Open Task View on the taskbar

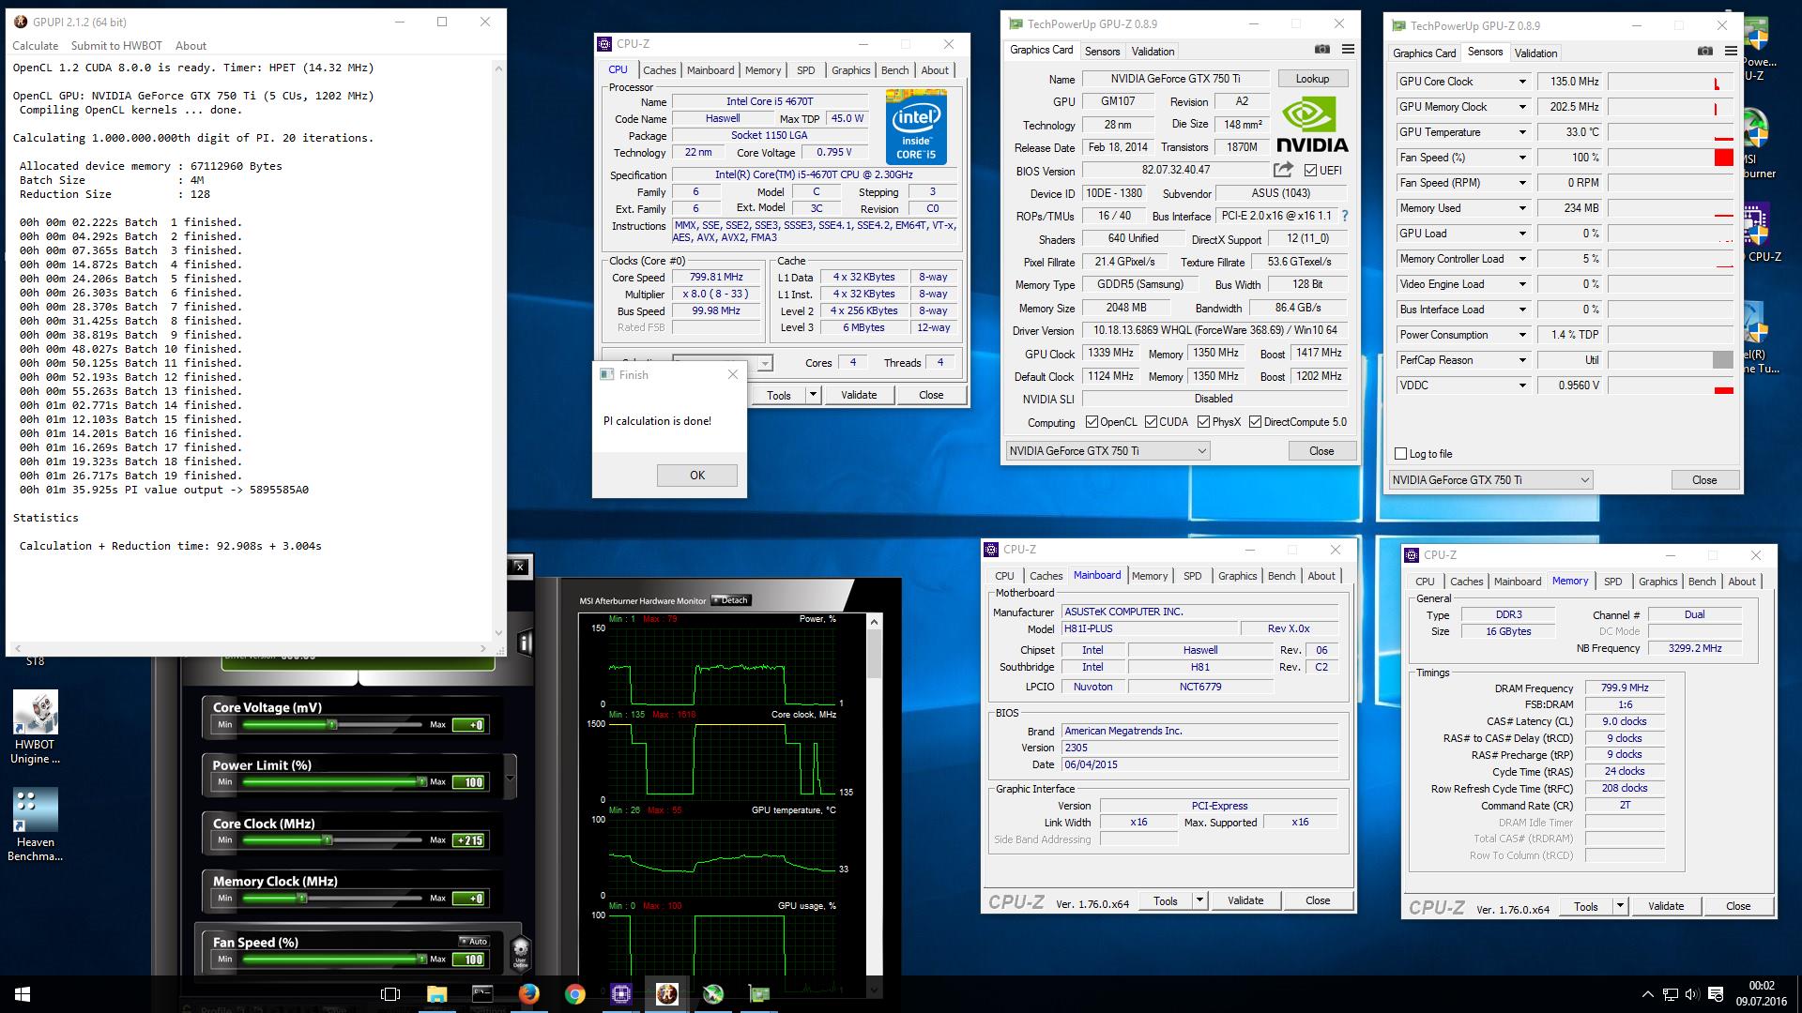pos(390,994)
